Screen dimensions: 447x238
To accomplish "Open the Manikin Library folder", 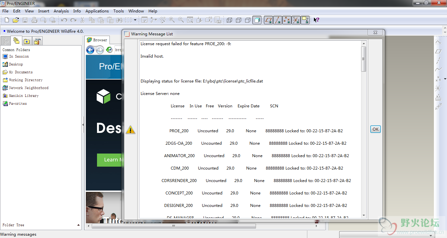I will click(x=21, y=96).
